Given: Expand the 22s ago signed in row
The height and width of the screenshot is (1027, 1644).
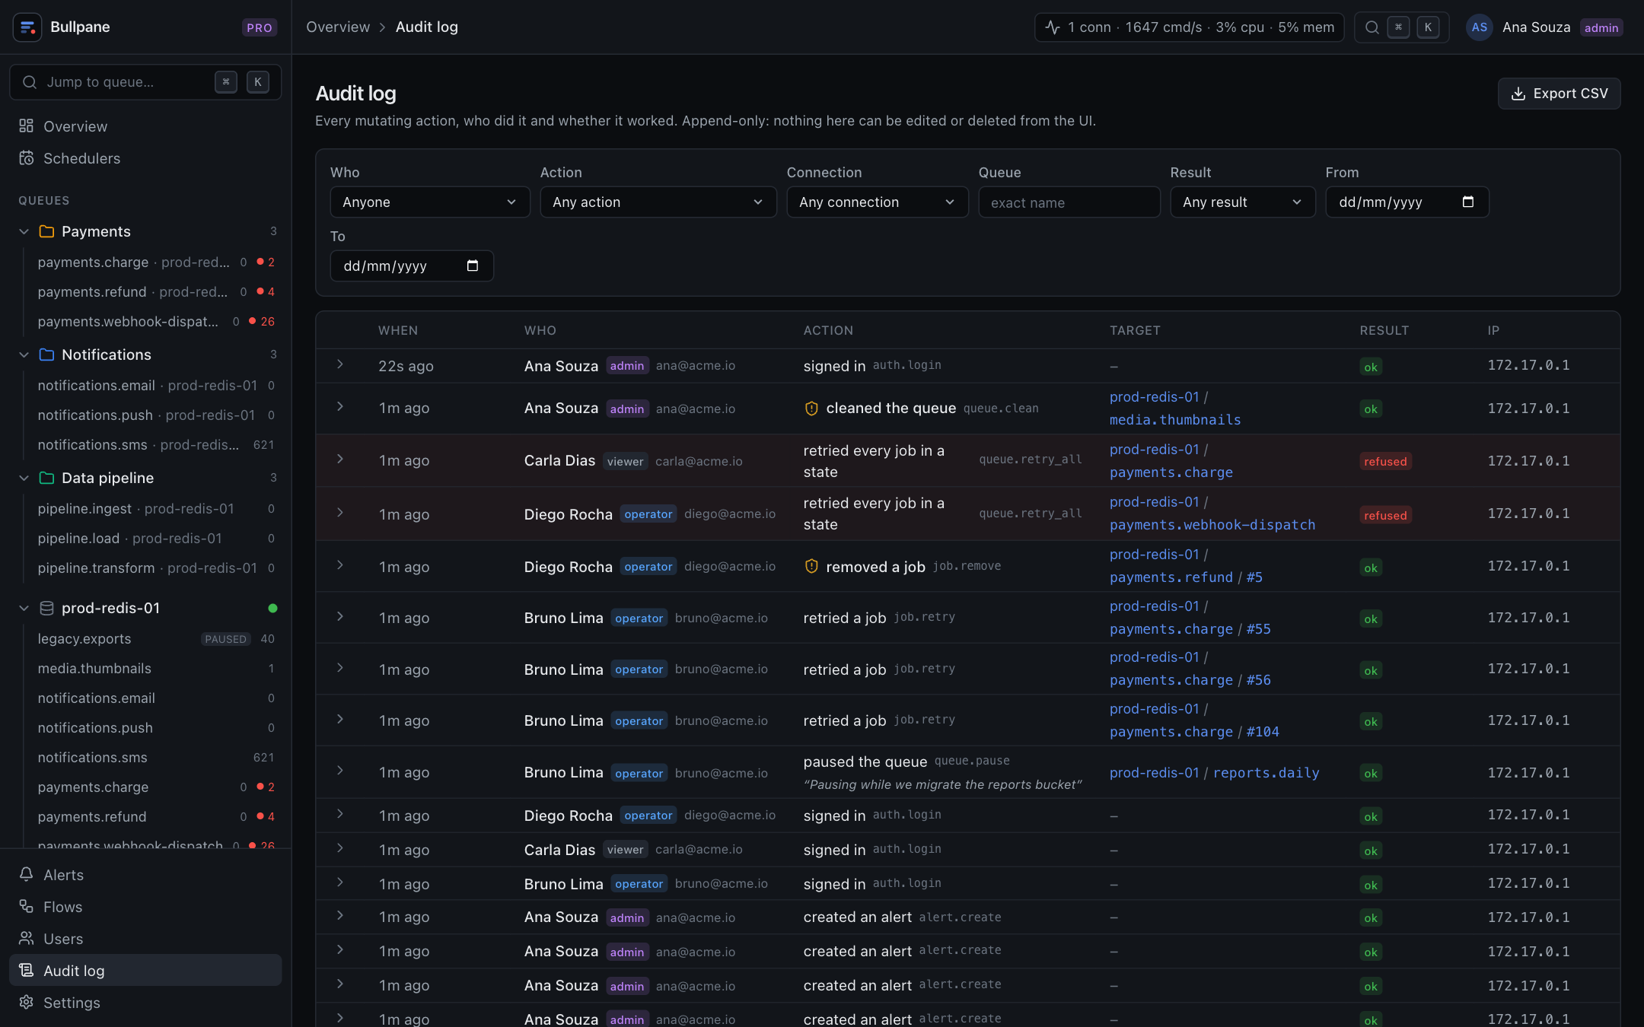Looking at the screenshot, I should coord(340,364).
